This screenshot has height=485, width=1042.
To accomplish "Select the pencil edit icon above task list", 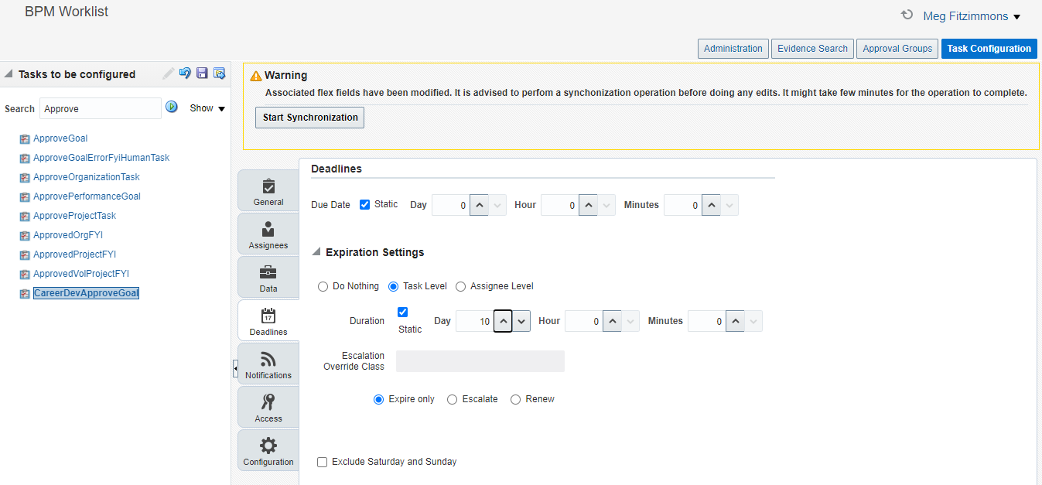I will coord(167,73).
